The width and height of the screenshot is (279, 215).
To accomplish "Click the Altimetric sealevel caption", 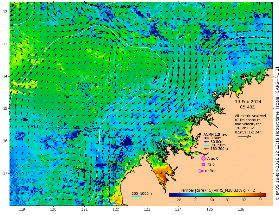I will [250, 116].
